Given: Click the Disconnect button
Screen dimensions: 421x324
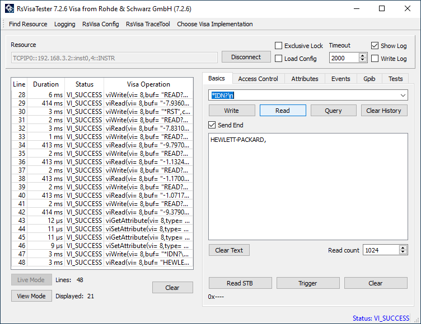Looking at the screenshot, I should [246, 57].
